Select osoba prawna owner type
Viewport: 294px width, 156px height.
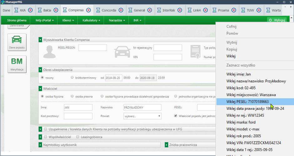click(72, 96)
